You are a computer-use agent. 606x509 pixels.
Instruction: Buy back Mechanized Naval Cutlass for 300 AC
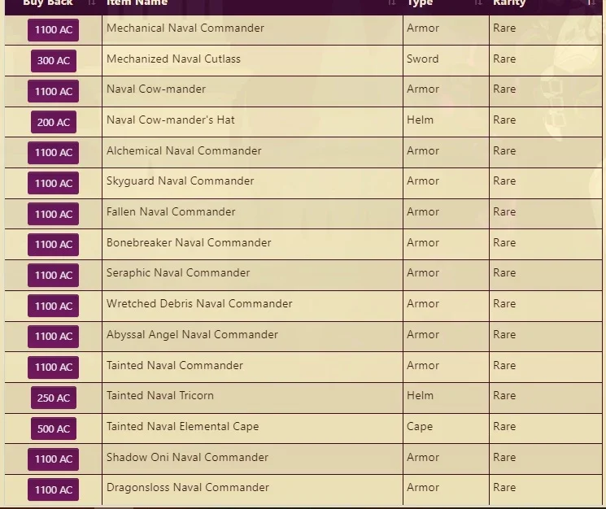(54, 61)
